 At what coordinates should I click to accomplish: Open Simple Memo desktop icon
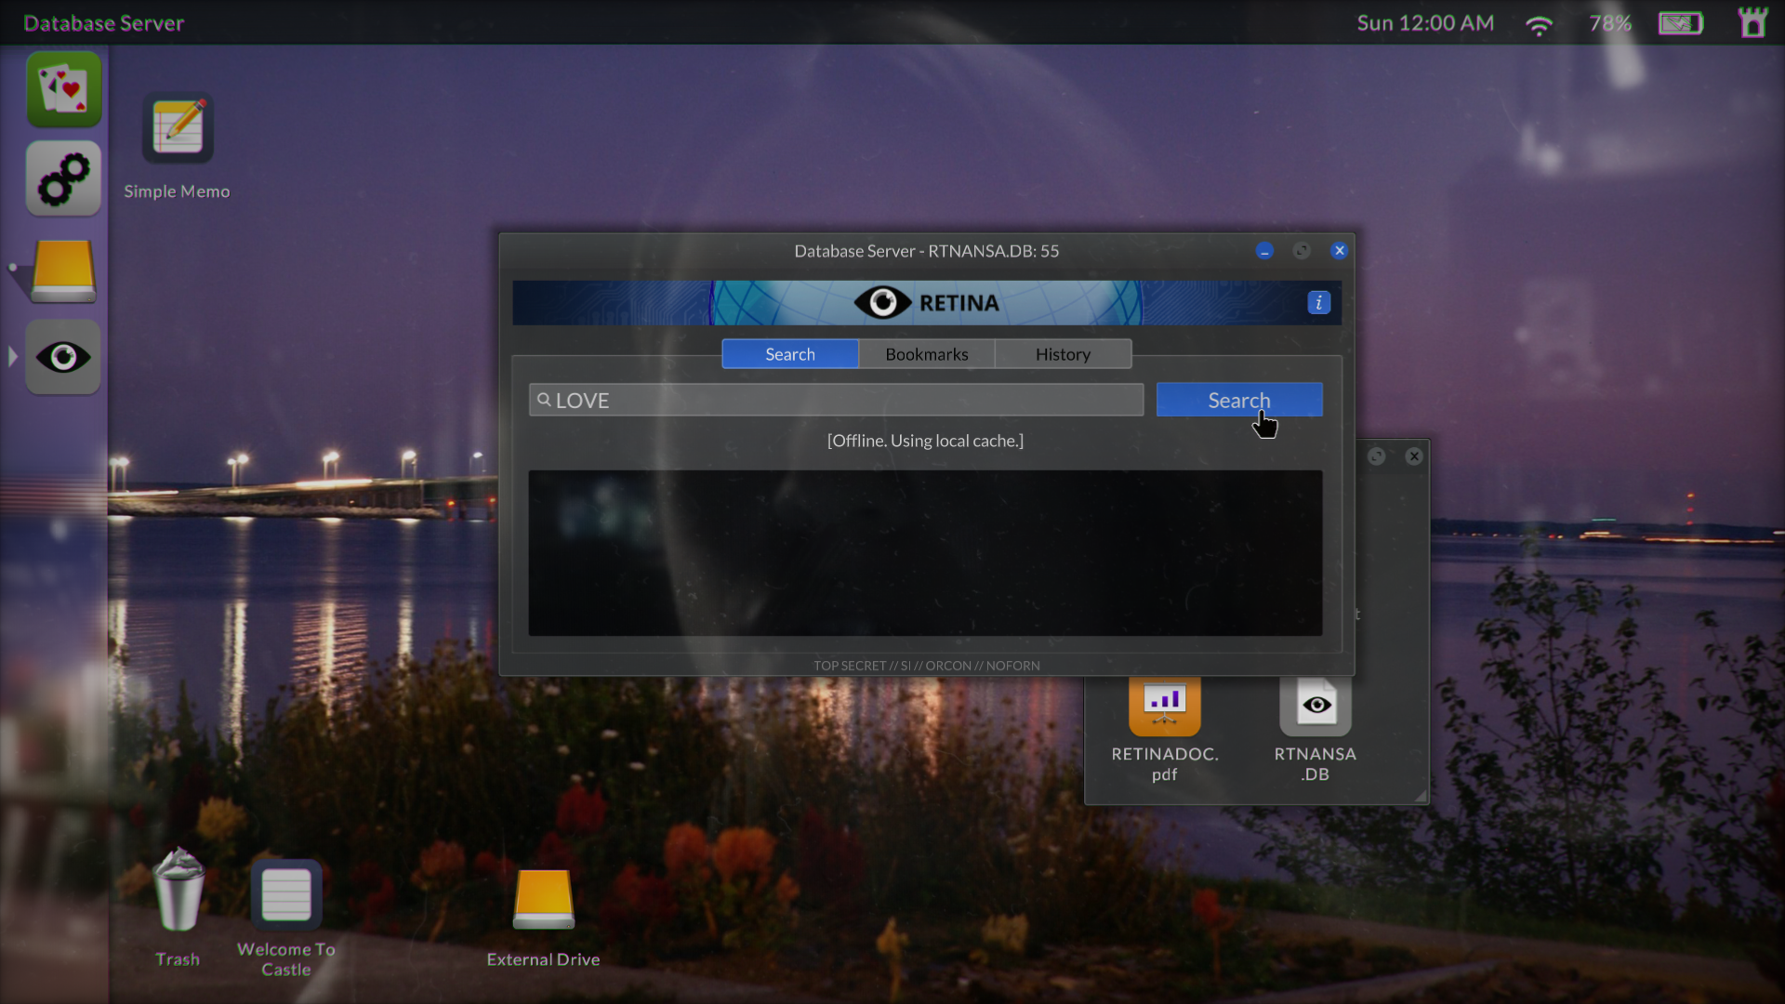[178, 128]
